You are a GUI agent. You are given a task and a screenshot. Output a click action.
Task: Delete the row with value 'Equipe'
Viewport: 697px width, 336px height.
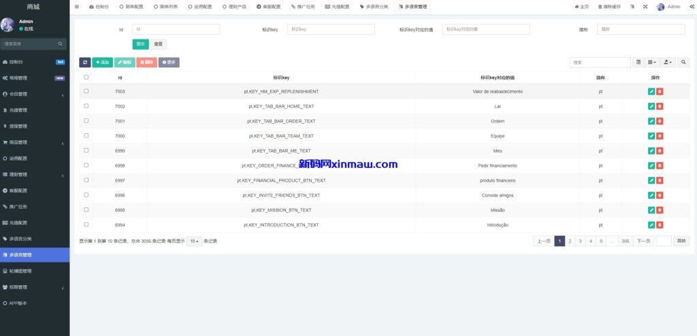pyautogui.click(x=660, y=136)
